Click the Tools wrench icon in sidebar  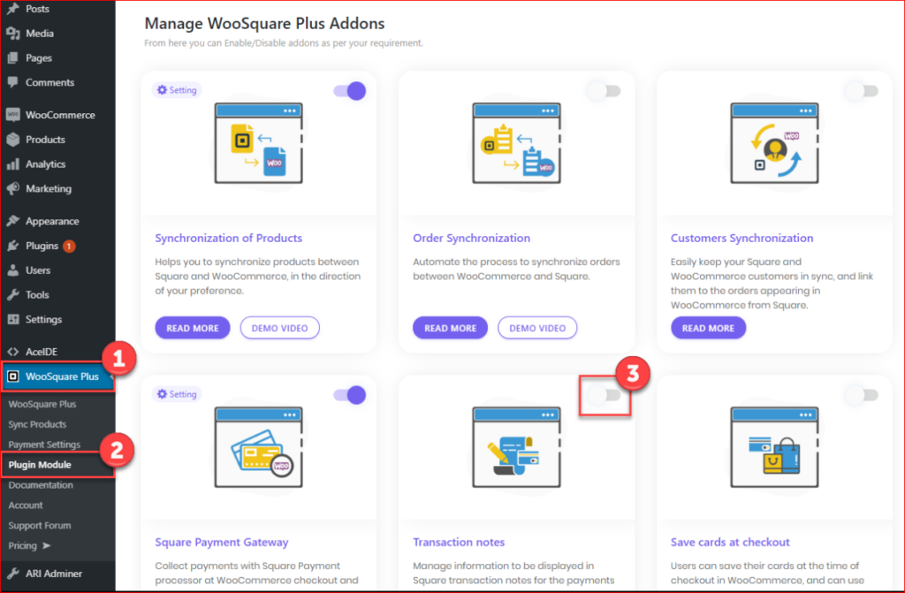[x=12, y=295]
